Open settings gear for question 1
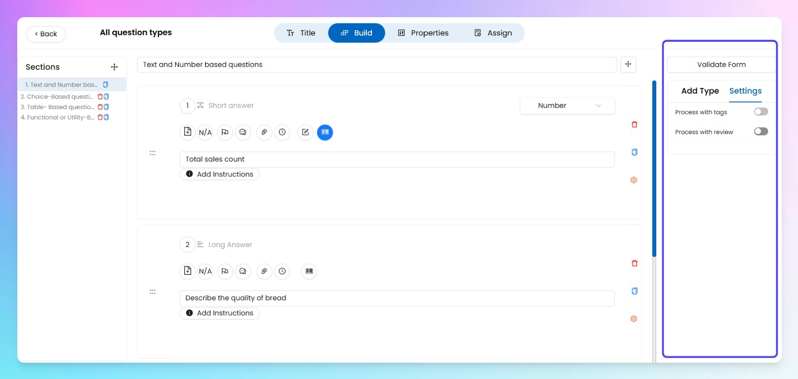The height and width of the screenshot is (379, 798). pos(634,180)
